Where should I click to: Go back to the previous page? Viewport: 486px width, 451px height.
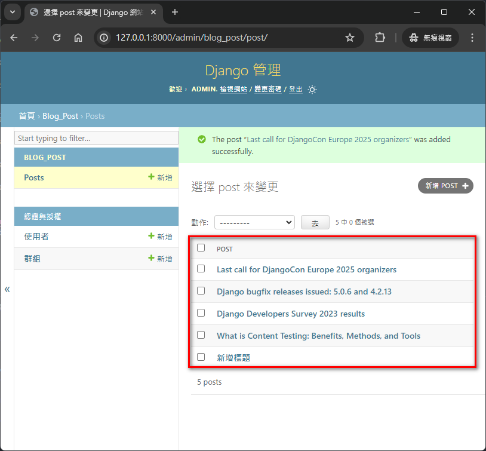point(14,38)
